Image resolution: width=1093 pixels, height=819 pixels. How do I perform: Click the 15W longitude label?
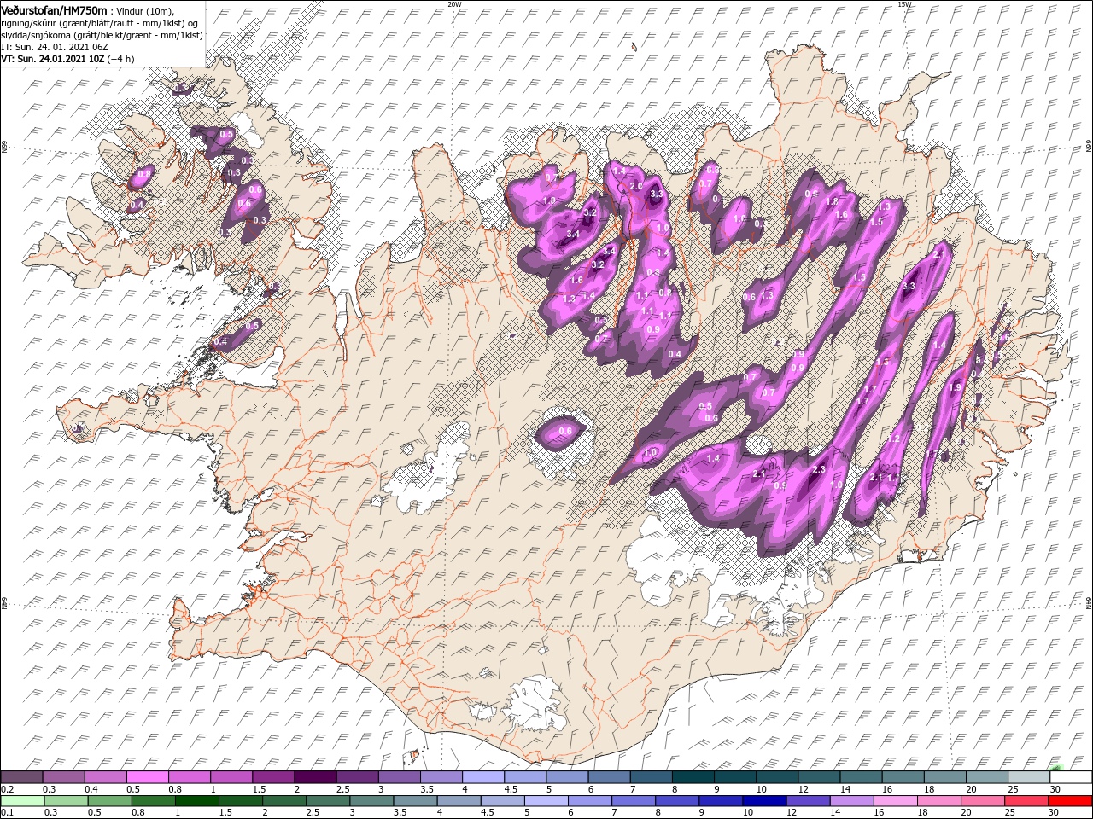(x=904, y=4)
